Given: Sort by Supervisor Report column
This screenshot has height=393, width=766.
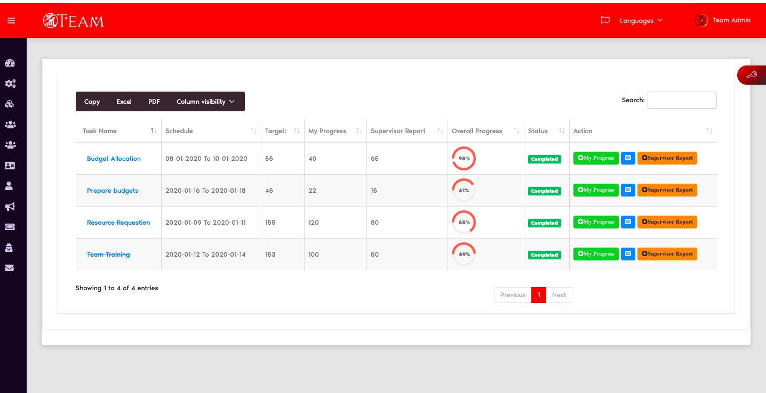Looking at the screenshot, I should pyautogui.click(x=407, y=131).
